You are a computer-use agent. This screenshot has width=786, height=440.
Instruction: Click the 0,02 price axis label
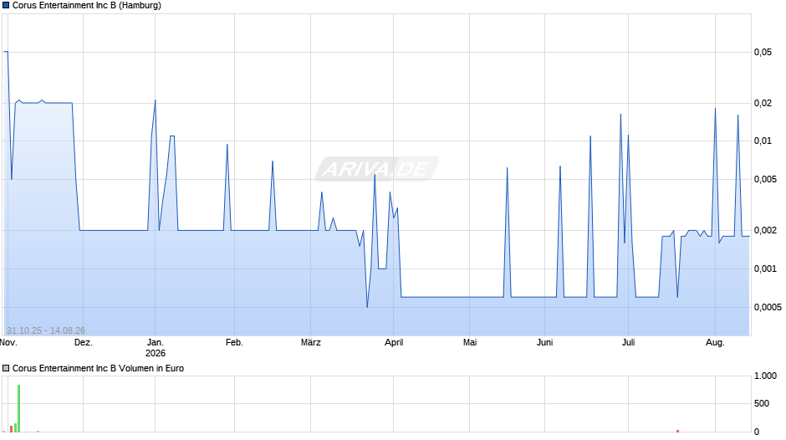(763, 103)
